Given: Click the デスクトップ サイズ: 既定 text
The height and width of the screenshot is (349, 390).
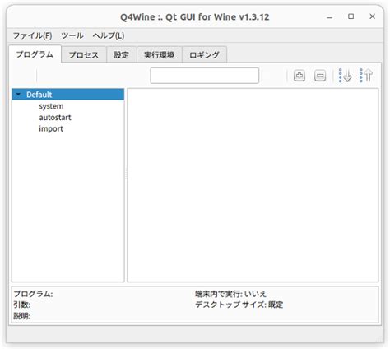Looking at the screenshot, I should click(239, 305).
